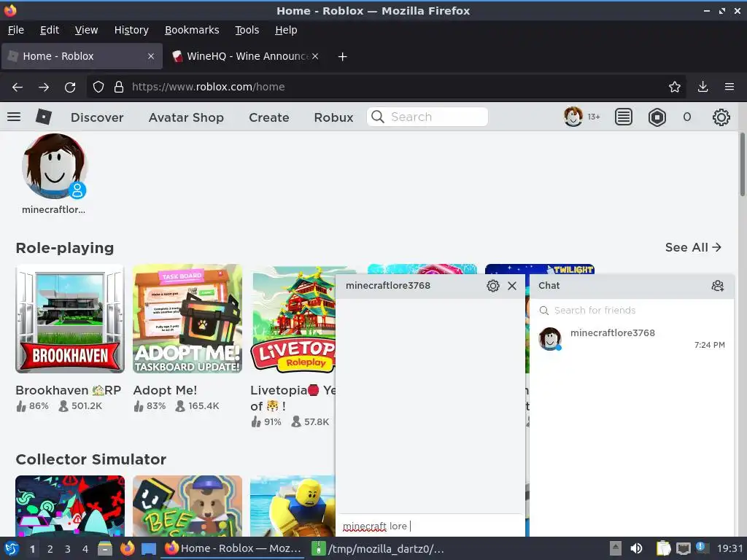This screenshot has height=560, width=747.
Task: Go forward with browser forward arrow
Action: (x=43, y=87)
